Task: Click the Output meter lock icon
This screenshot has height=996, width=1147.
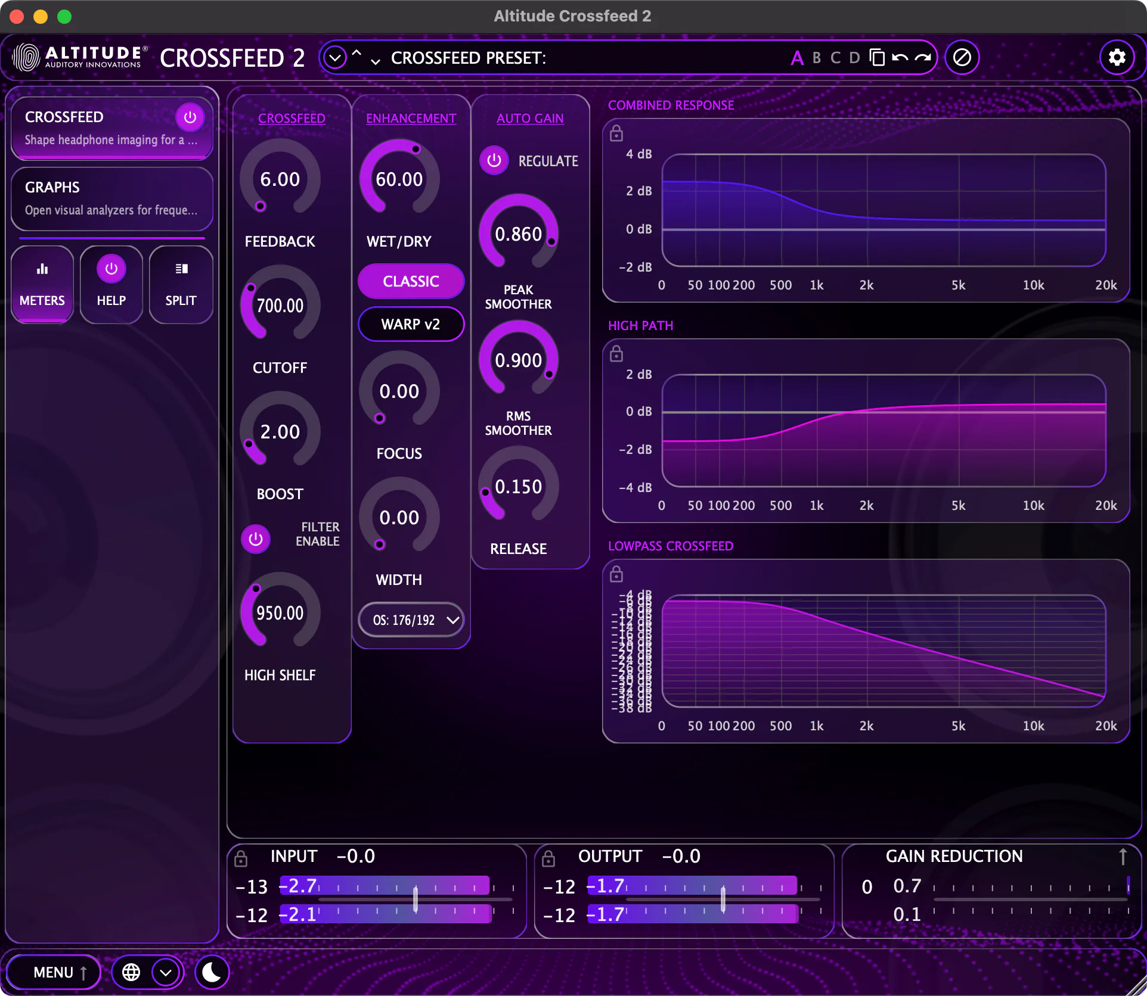Action: click(548, 858)
